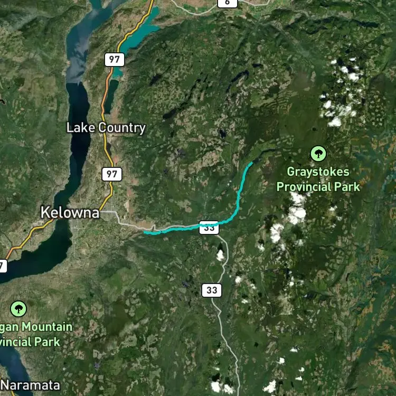Click the Okanagan Mountain Provincial Park tree icon
This screenshot has height=396, width=396.
[18, 309]
